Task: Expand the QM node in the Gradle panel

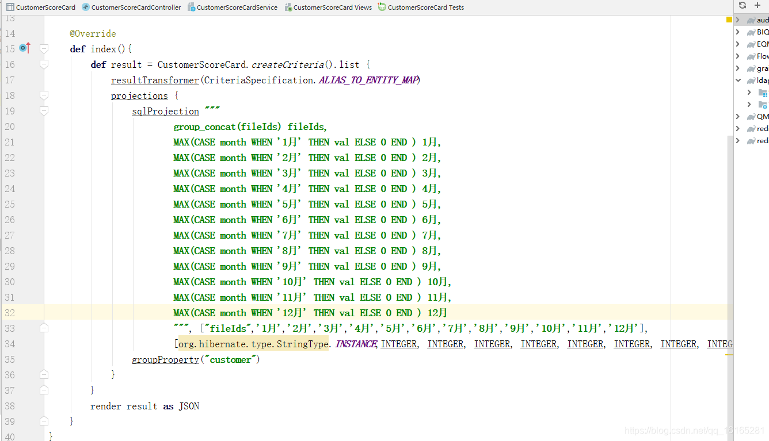Action: coord(737,116)
